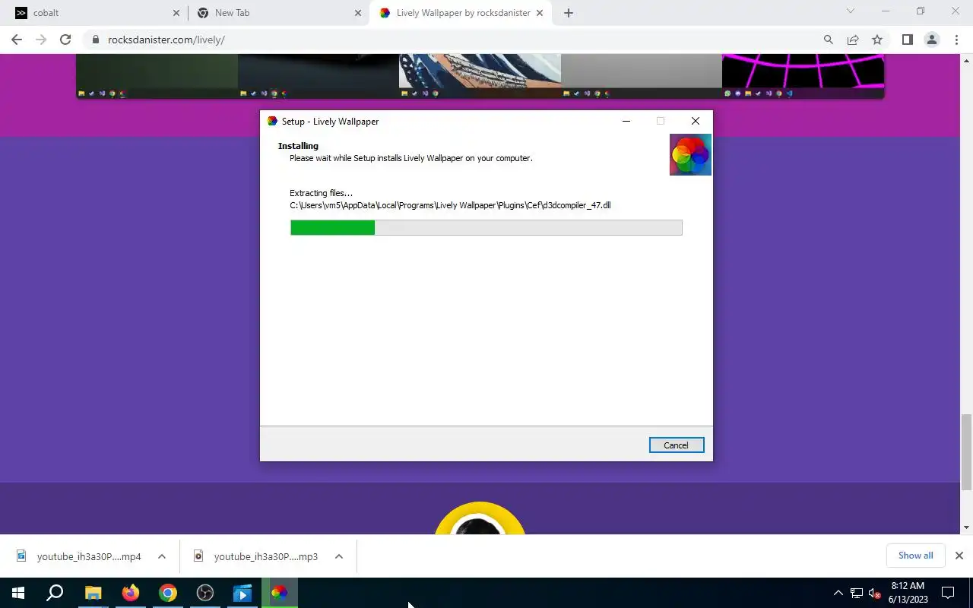
Task: Expand options for the mp4 download
Action: [x=162, y=556]
